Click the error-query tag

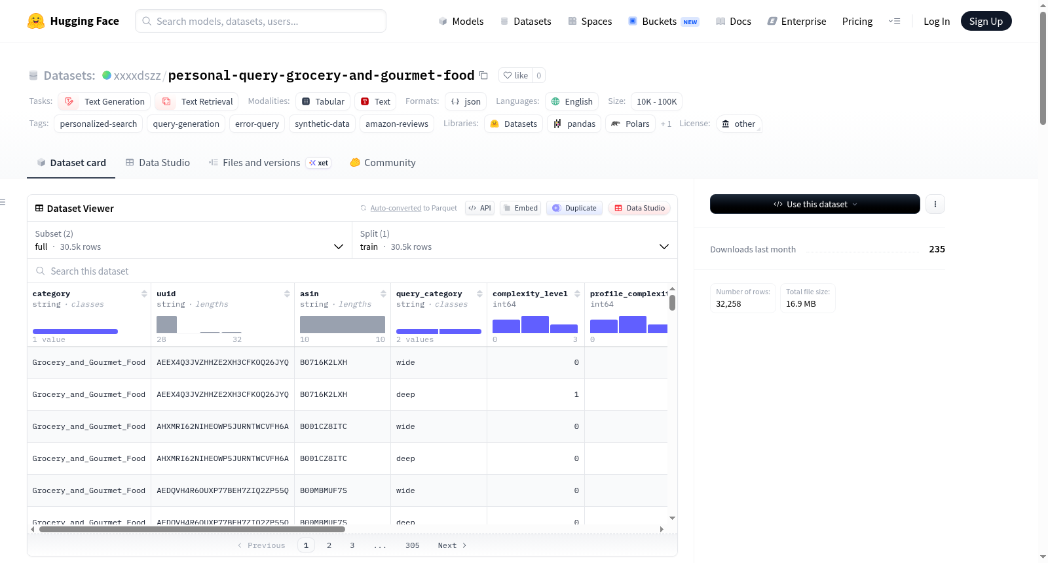click(x=257, y=124)
